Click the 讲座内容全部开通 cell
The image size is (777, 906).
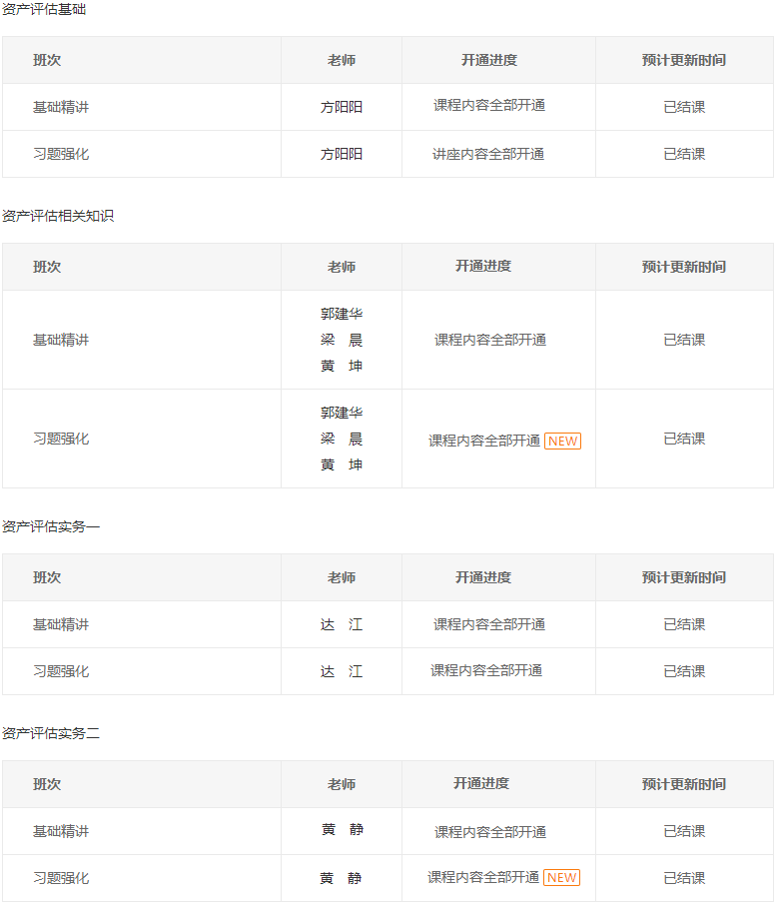pos(488,154)
